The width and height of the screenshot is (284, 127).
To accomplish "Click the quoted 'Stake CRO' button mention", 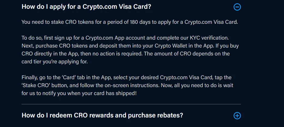I will 37,85.
